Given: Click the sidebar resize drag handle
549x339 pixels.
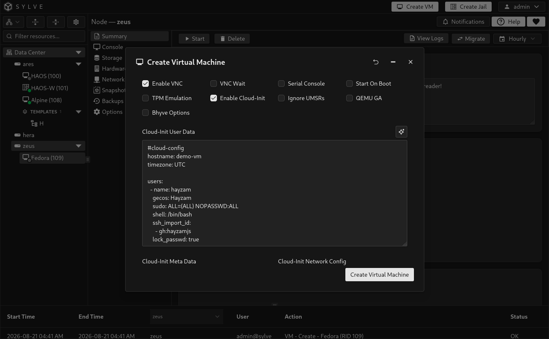Looking at the screenshot, I should [88, 160].
